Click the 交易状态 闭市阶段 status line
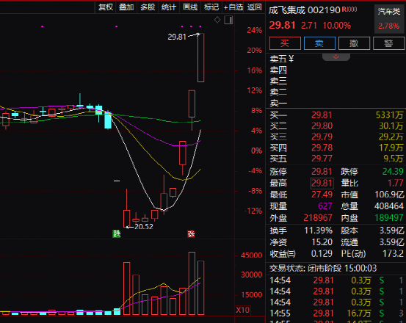This screenshot has height=323, width=406. (x=323, y=268)
